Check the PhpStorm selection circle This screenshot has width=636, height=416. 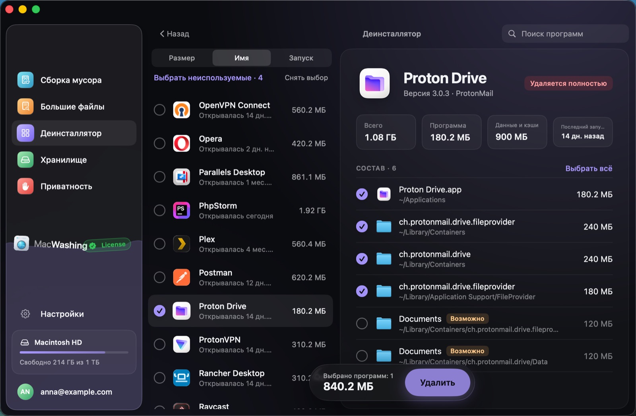[x=160, y=210]
